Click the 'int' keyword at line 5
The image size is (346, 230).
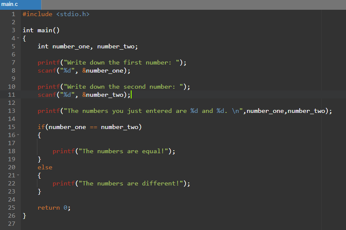click(43, 47)
